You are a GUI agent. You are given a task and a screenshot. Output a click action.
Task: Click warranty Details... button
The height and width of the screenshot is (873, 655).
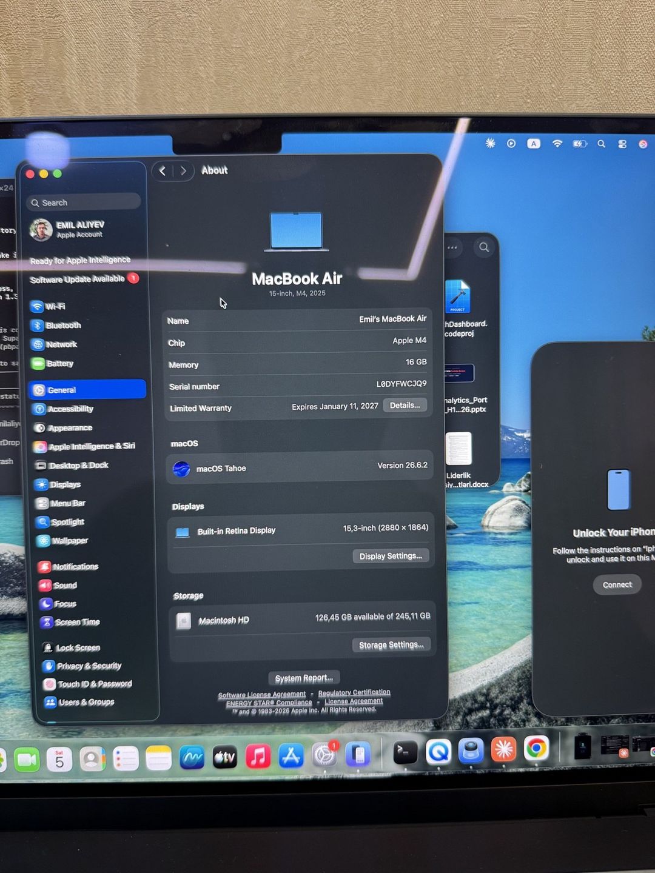point(405,405)
